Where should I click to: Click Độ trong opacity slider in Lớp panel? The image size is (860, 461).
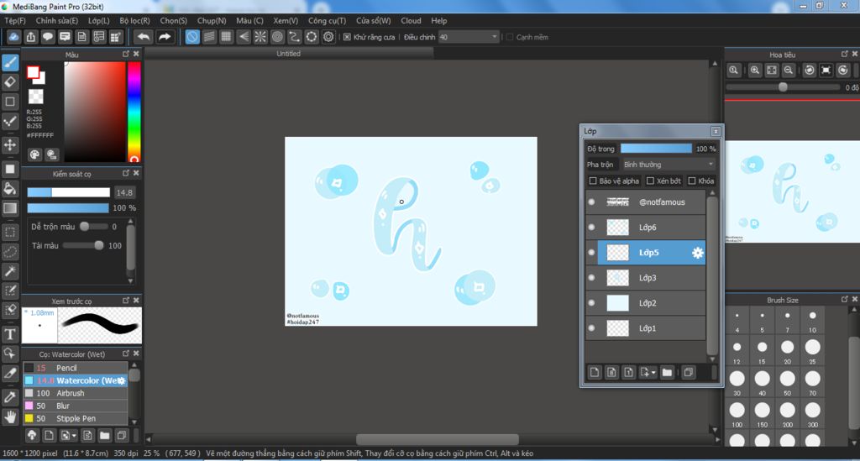656,149
